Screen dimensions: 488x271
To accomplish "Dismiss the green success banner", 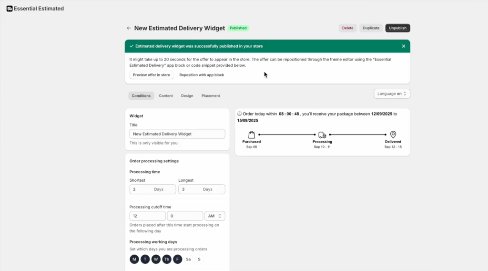I will pyautogui.click(x=403, y=46).
